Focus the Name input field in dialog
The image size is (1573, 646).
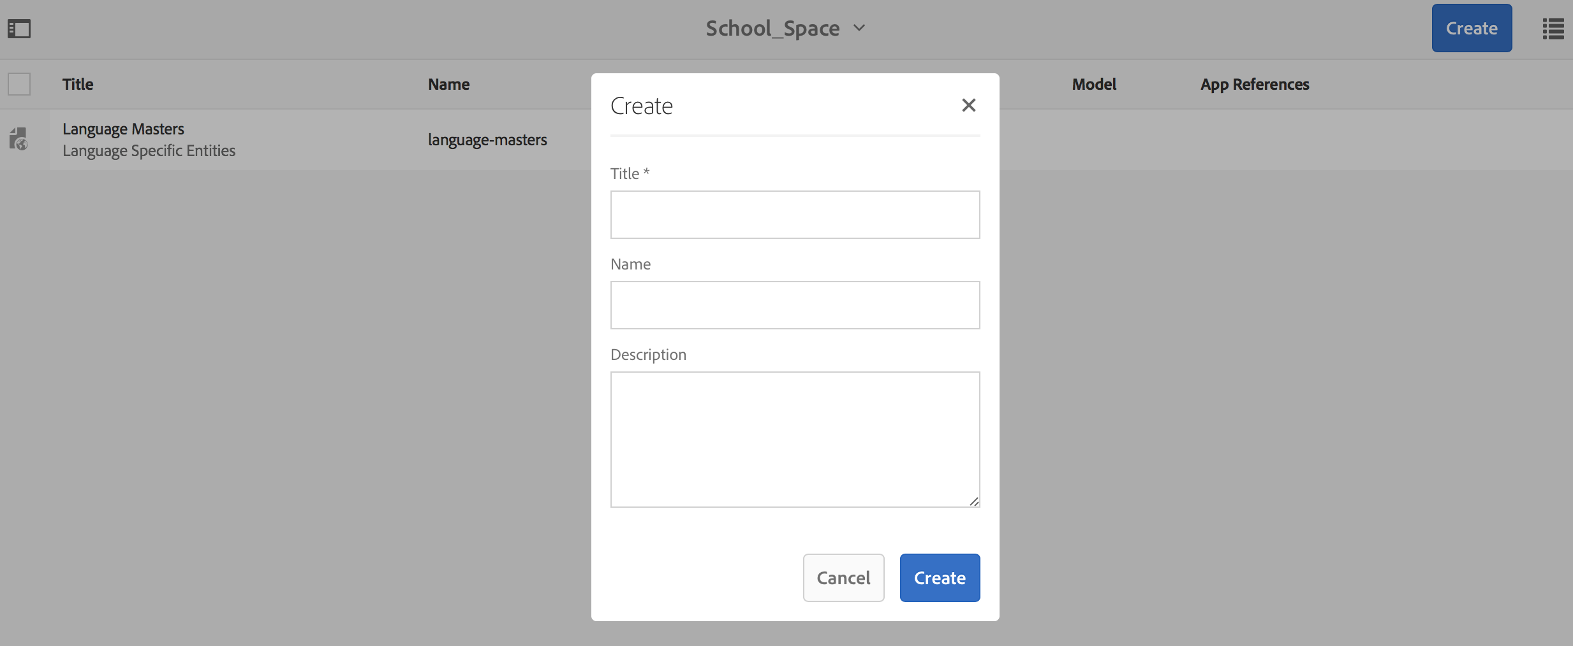pos(795,305)
